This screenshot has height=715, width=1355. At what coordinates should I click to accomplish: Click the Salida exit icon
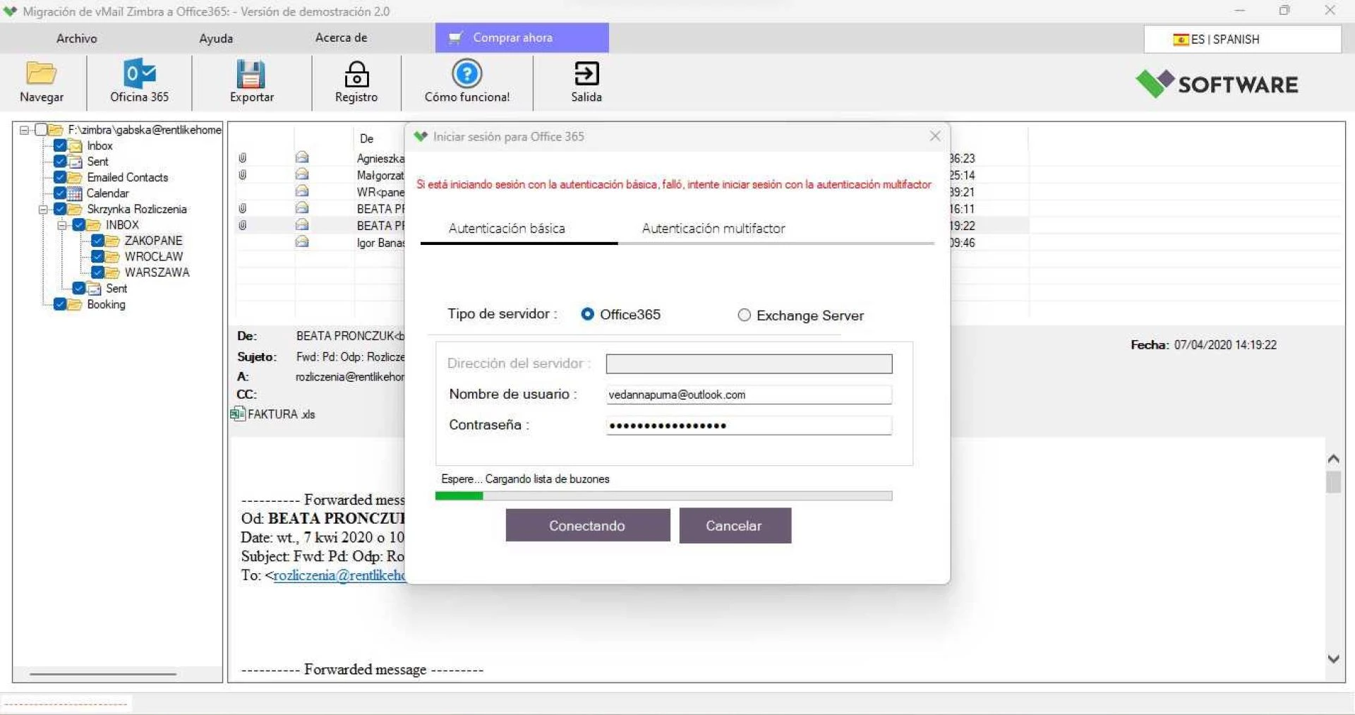(x=586, y=73)
